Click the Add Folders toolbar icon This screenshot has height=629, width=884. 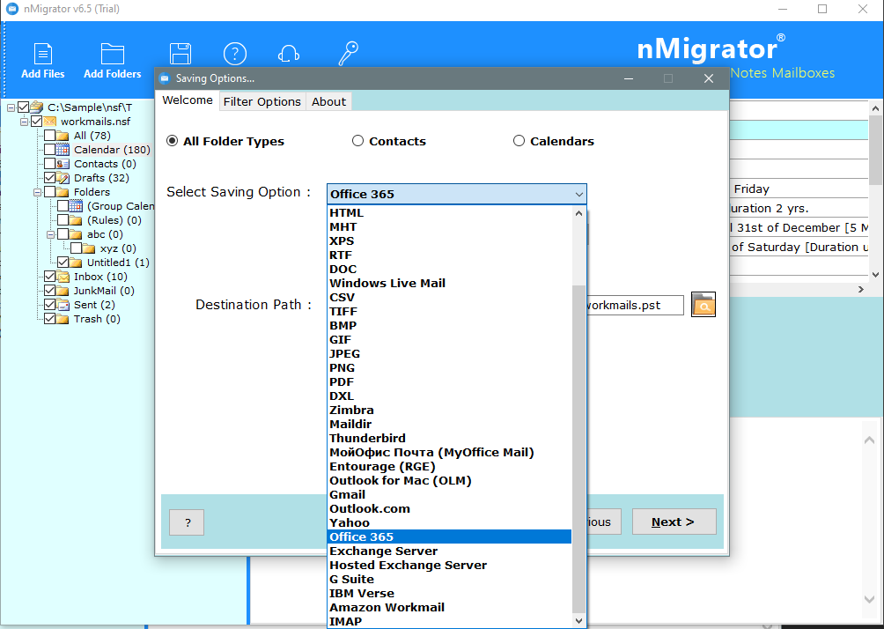click(112, 54)
